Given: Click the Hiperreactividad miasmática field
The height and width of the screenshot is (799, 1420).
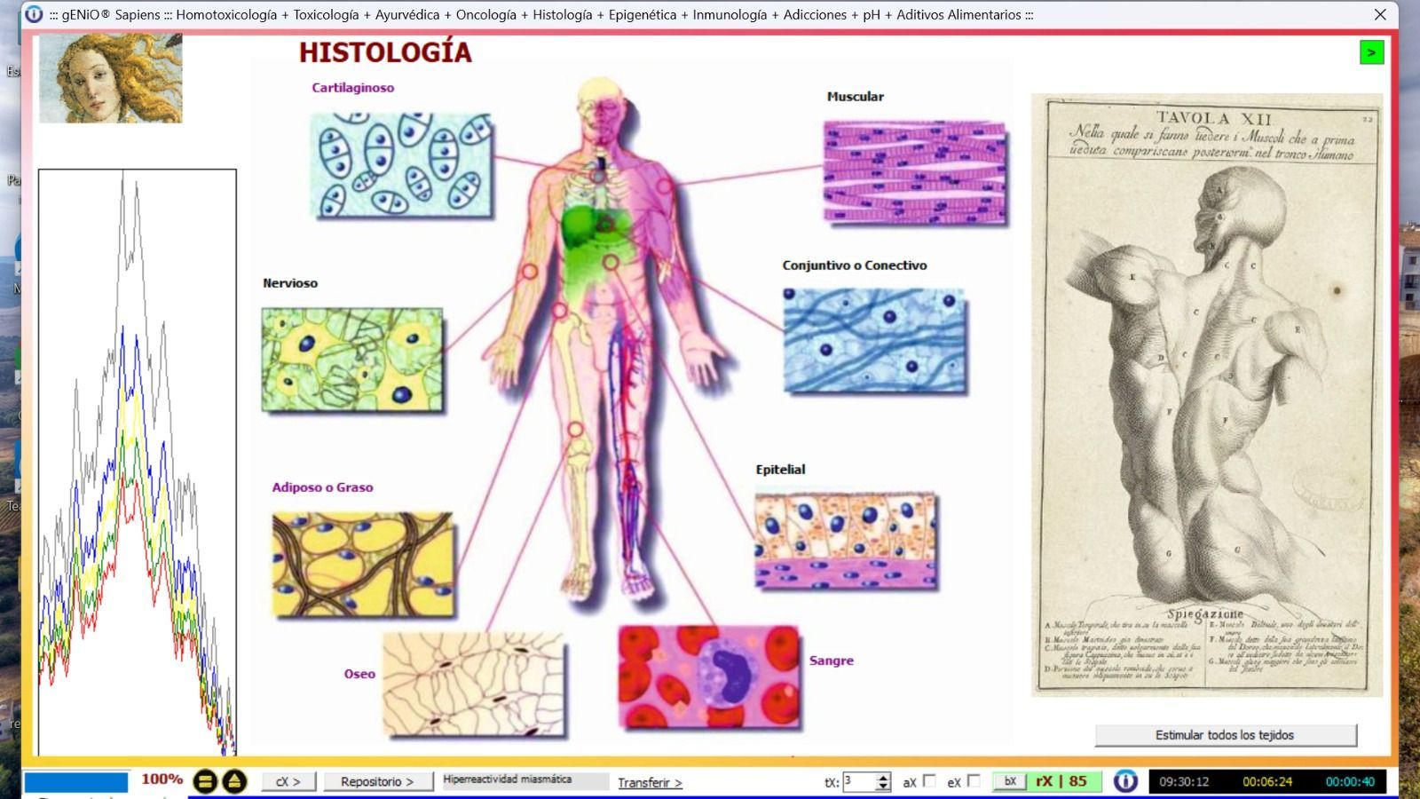Looking at the screenshot, I should pyautogui.click(x=526, y=780).
